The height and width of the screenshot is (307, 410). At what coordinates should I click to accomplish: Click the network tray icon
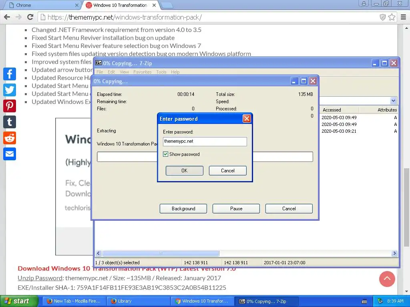click(380, 301)
